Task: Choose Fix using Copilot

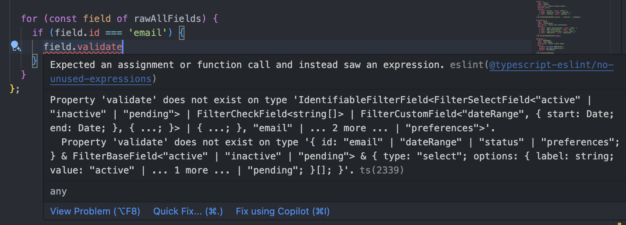Action: click(x=282, y=211)
